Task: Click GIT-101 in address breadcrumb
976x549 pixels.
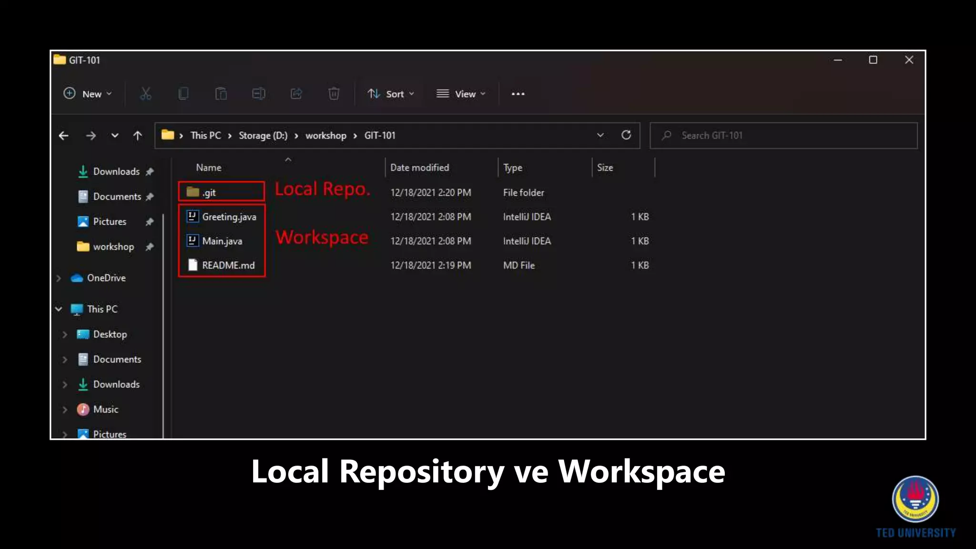Action: click(380, 135)
